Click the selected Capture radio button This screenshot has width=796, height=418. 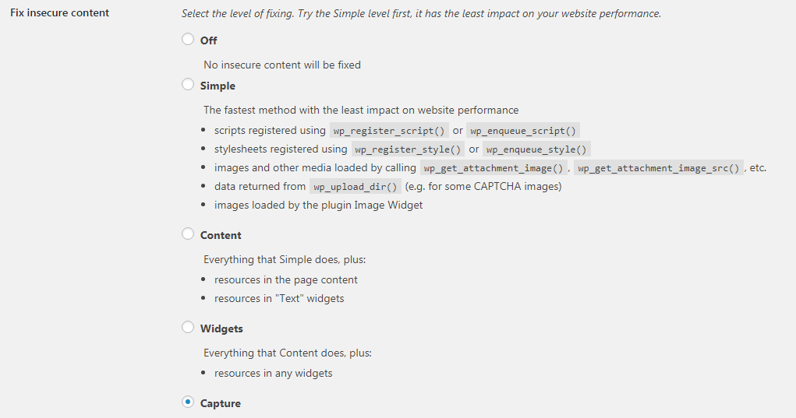coord(188,402)
